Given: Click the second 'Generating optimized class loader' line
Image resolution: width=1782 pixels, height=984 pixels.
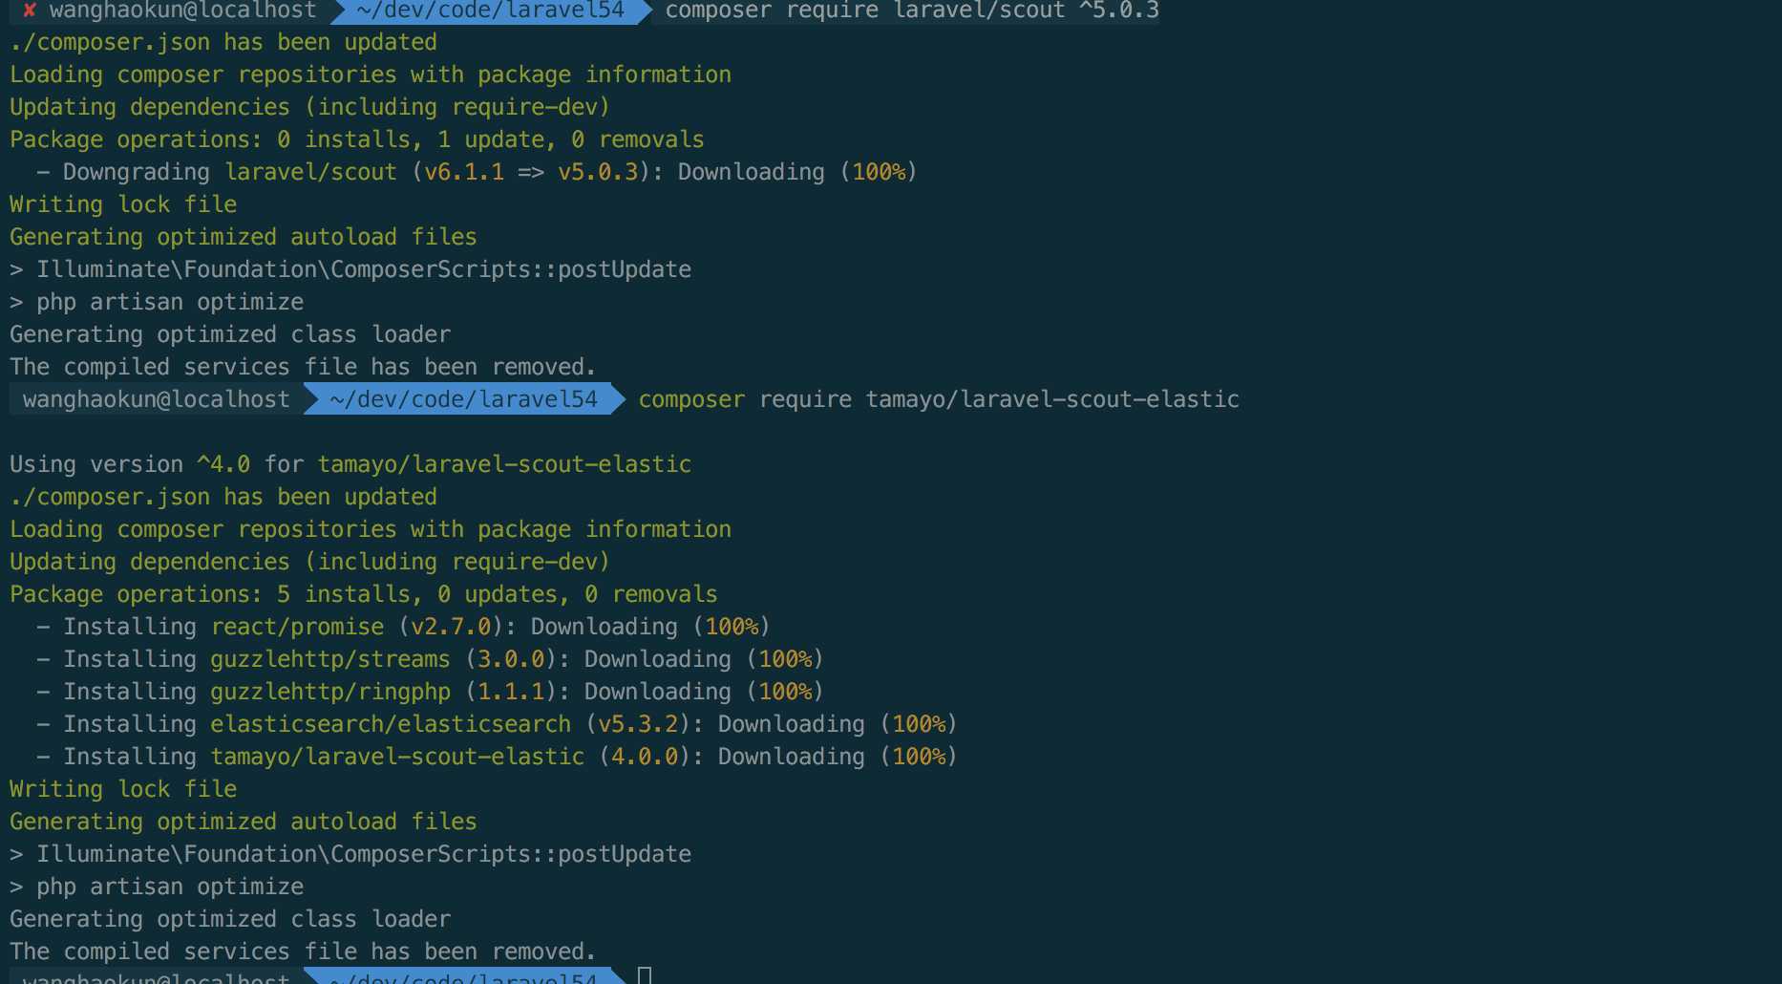Looking at the screenshot, I should [230, 919].
